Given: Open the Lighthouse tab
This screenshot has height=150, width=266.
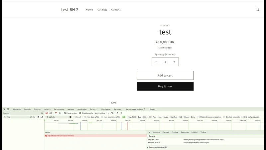Looking at the screenshot, I should point(106,109).
